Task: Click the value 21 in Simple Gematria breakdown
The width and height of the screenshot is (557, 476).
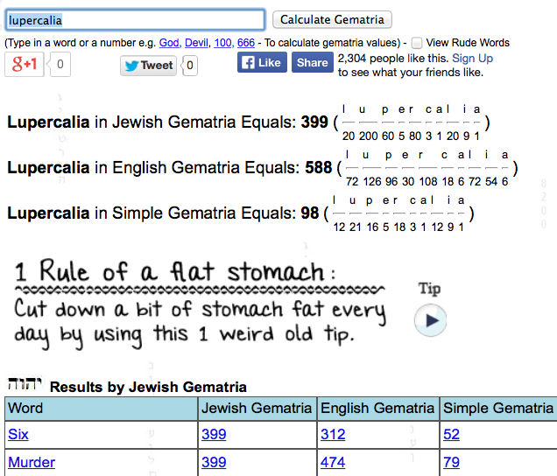Action: 356,227
